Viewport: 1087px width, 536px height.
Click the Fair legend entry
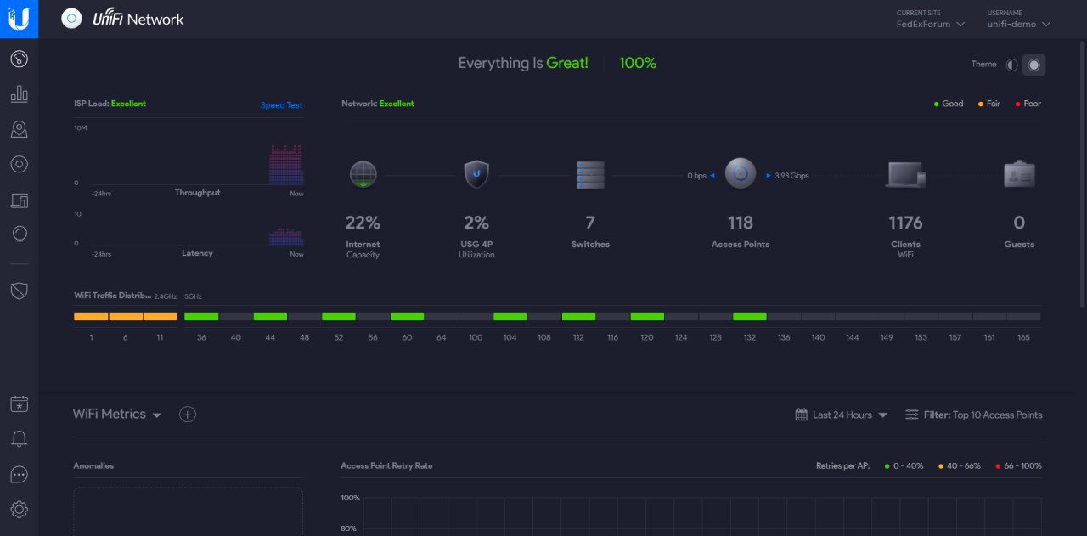[989, 104]
